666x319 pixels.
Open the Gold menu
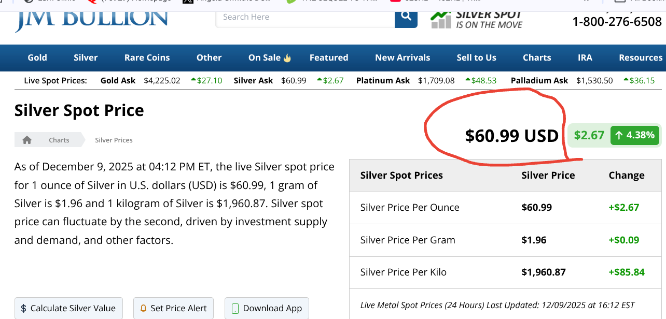coord(37,57)
